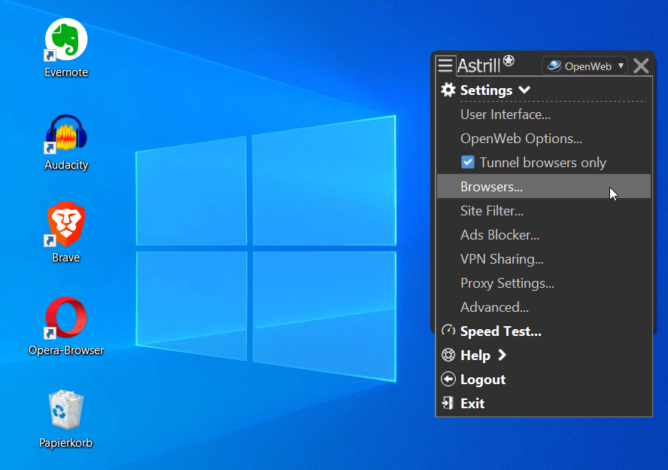The height and width of the screenshot is (470, 668).
Task: Open Site Filter settings
Action: 544,211
